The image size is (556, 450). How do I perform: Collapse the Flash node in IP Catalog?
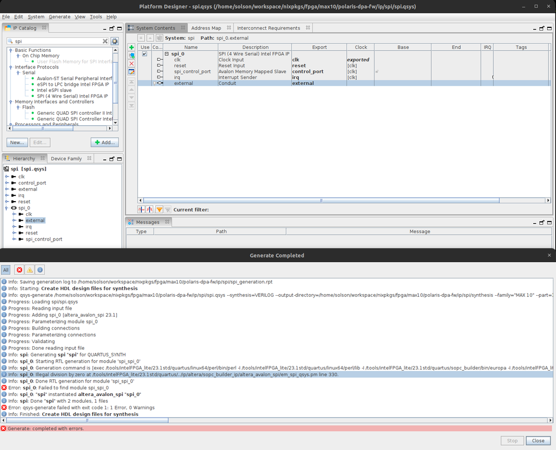pyautogui.click(x=18, y=107)
